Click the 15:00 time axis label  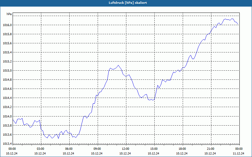(x=154, y=149)
